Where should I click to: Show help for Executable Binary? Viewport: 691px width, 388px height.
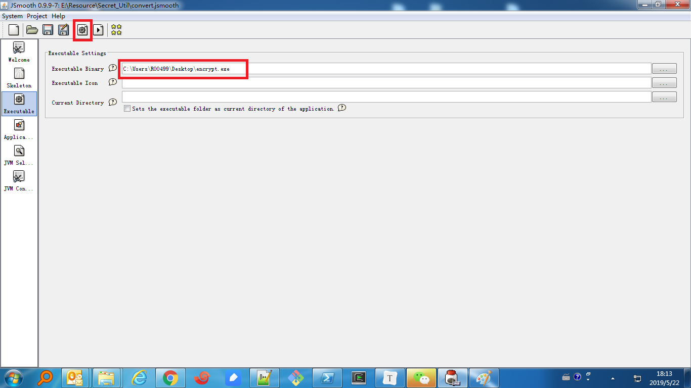click(113, 68)
